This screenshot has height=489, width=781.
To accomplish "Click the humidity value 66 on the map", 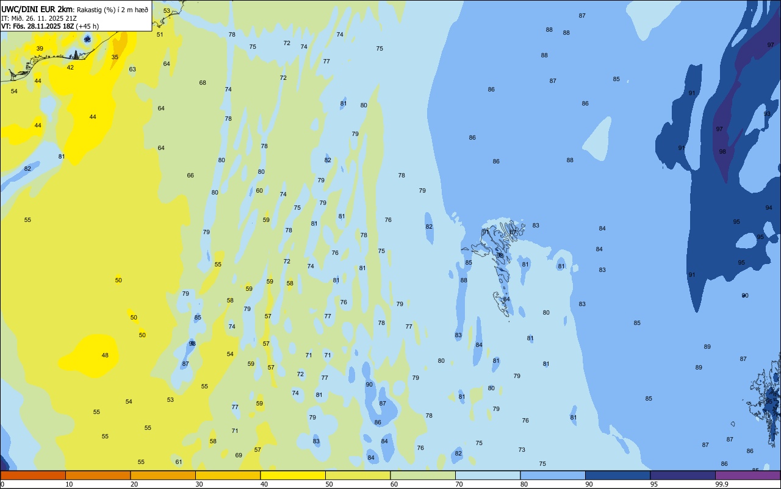I will (190, 176).
